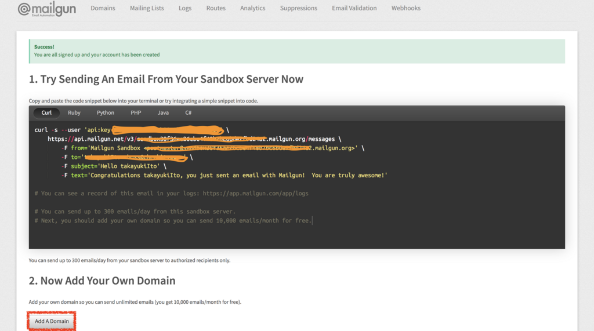Open the Analytics page
The width and height of the screenshot is (594, 331).
(253, 8)
